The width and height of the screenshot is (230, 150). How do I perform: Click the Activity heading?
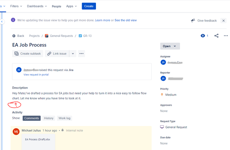click(x=17, y=112)
